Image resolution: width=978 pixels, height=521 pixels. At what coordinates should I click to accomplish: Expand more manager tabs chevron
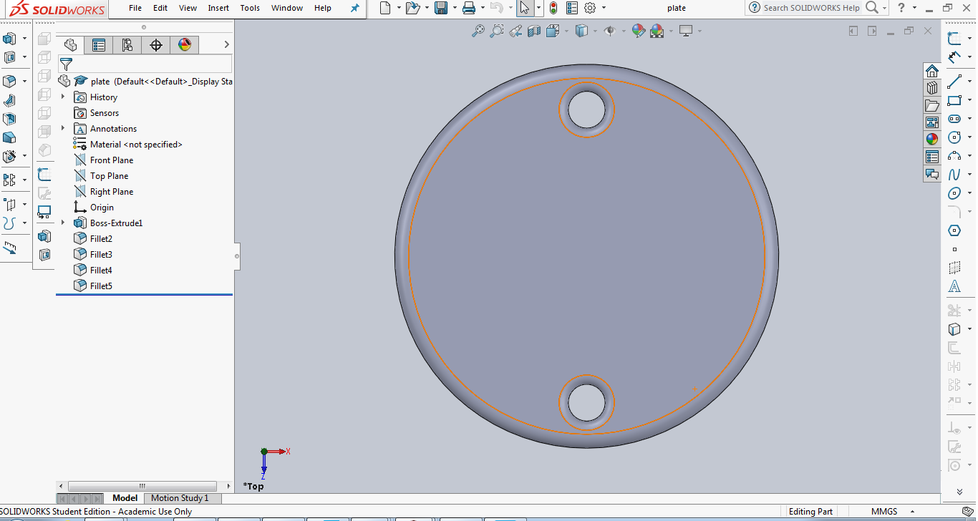pos(226,44)
